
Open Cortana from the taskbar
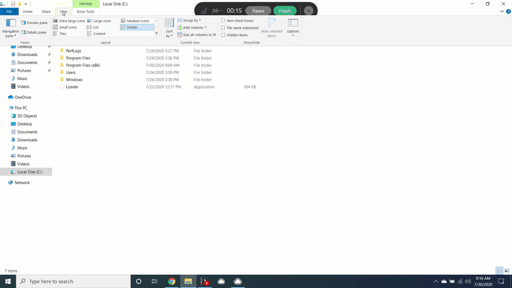click(x=138, y=281)
